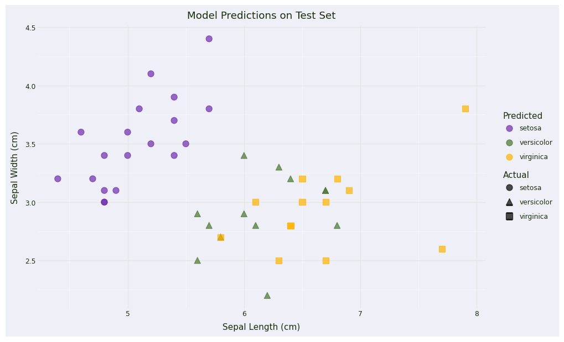Image resolution: width=564 pixels, height=342 pixels.
Task: Select the yellow square at sepal length 7.7
Action: coord(442,249)
